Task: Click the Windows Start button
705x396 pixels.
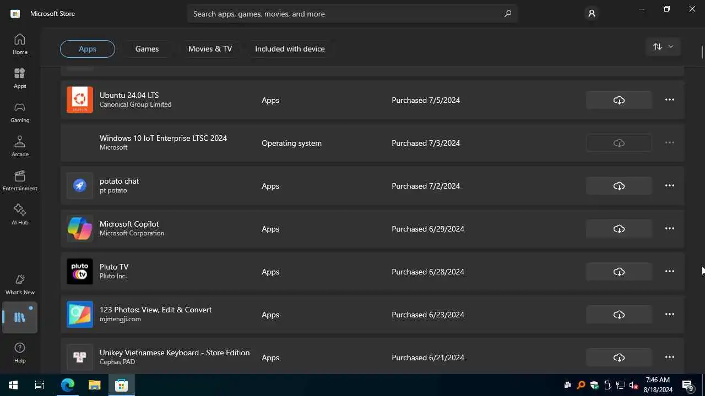Action: point(13,385)
